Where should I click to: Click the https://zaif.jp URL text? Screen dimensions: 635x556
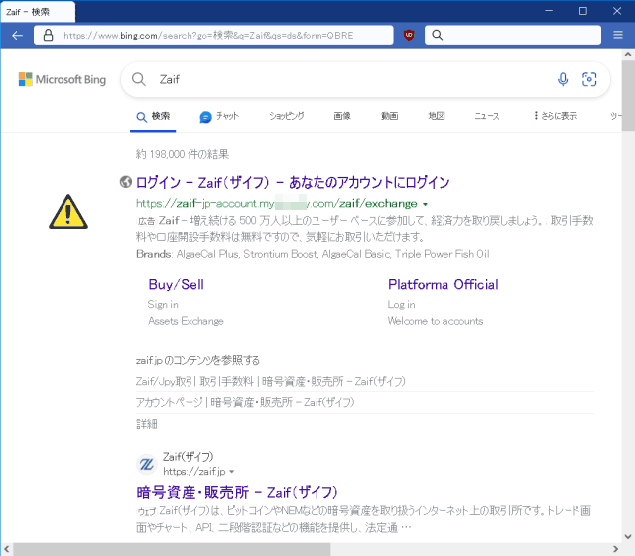tap(194, 472)
